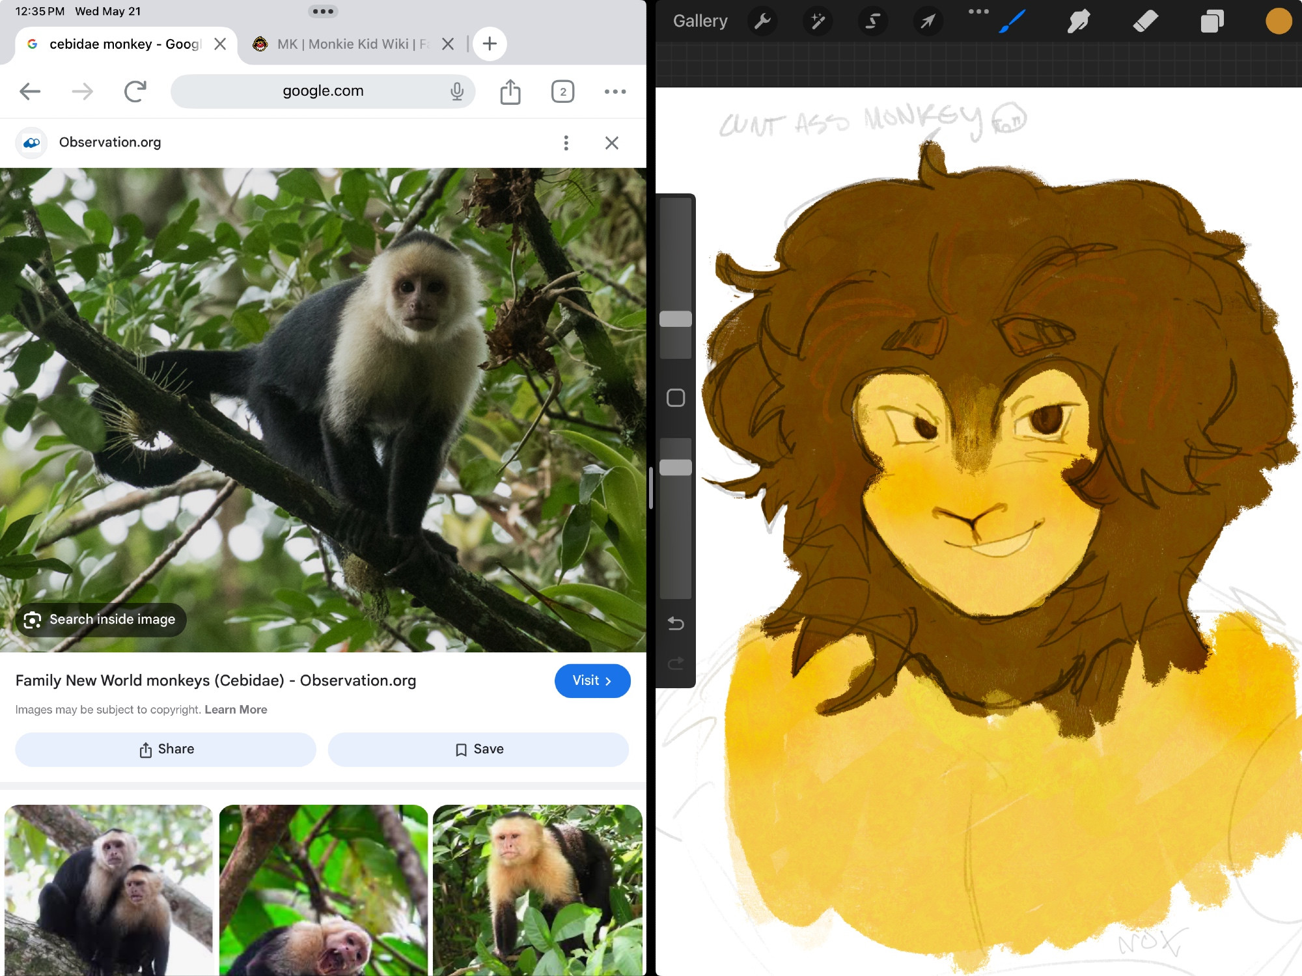Undo last stroke in Procreate sidebar
This screenshot has height=976, width=1302.
676,624
